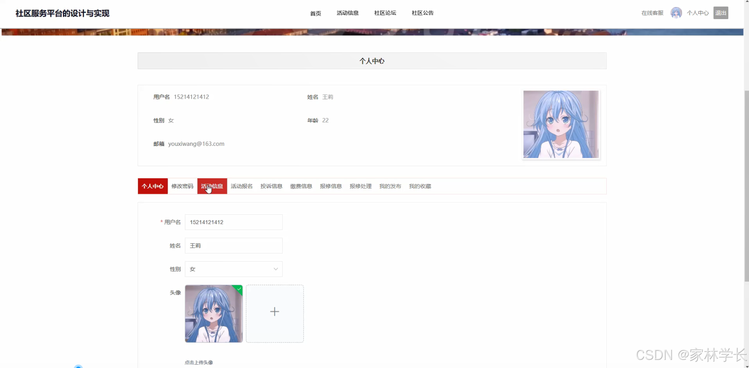The image size is (749, 368).
Task: Click the 退出 logout button
Action: pos(720,13)
